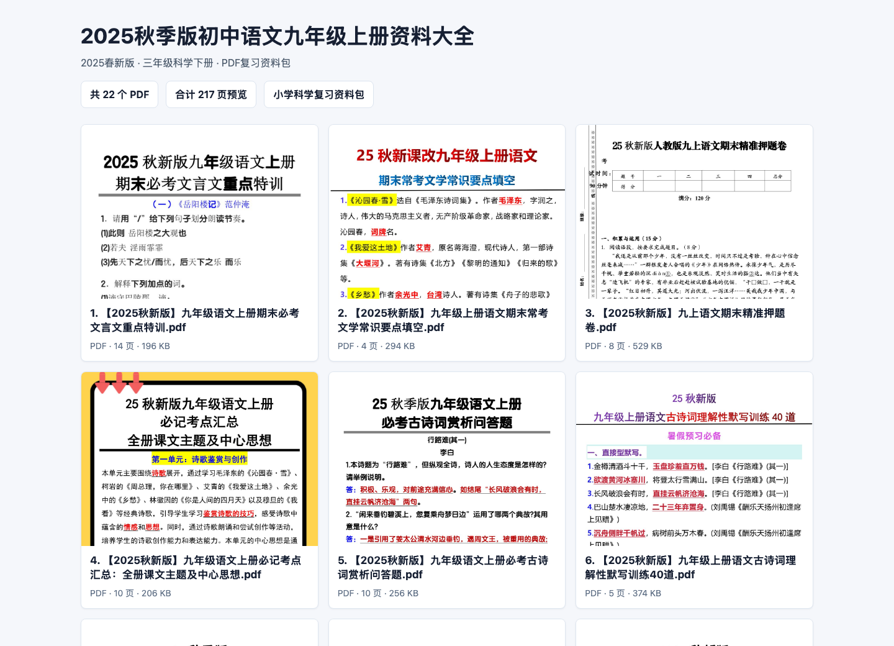Click title '5.【2025秋新版】九年级语文上册必考古诗词赏析问答题.pdf'

(443, 568)
